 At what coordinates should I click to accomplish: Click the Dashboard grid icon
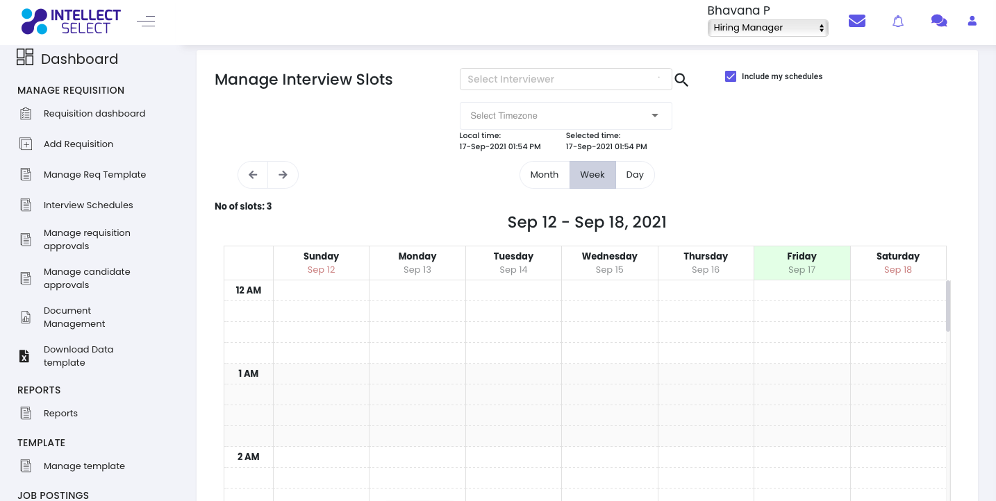25,58
